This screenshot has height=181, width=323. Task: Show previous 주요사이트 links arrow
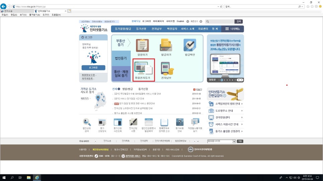coord(95,141)
